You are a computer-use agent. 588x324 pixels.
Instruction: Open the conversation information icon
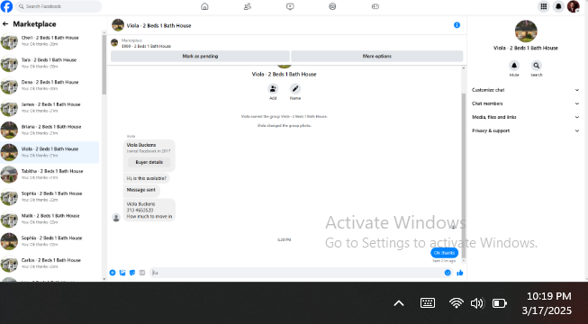tap(457, 25)
